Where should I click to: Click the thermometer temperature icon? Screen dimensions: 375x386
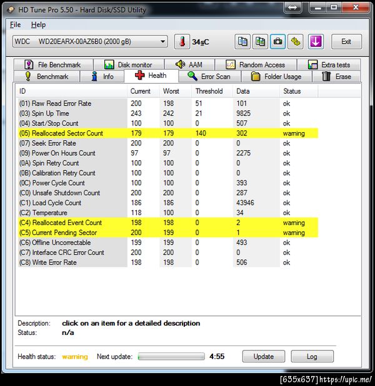coord(182,42)
